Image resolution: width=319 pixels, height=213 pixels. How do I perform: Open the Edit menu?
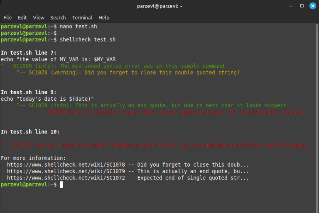pyautogui.click(x=22, y=18)
